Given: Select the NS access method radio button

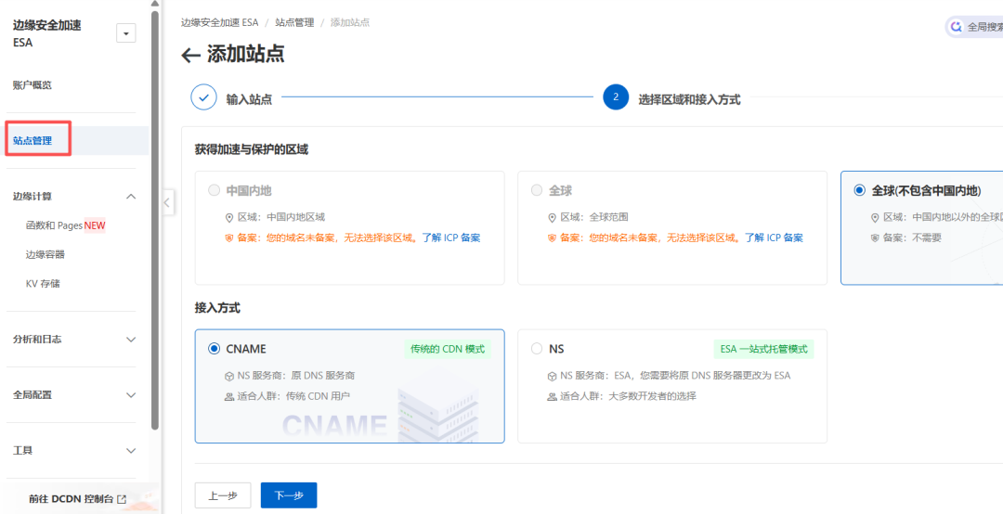Looking at the screenshot, I should pyautogui.click(x=537, y=349).
